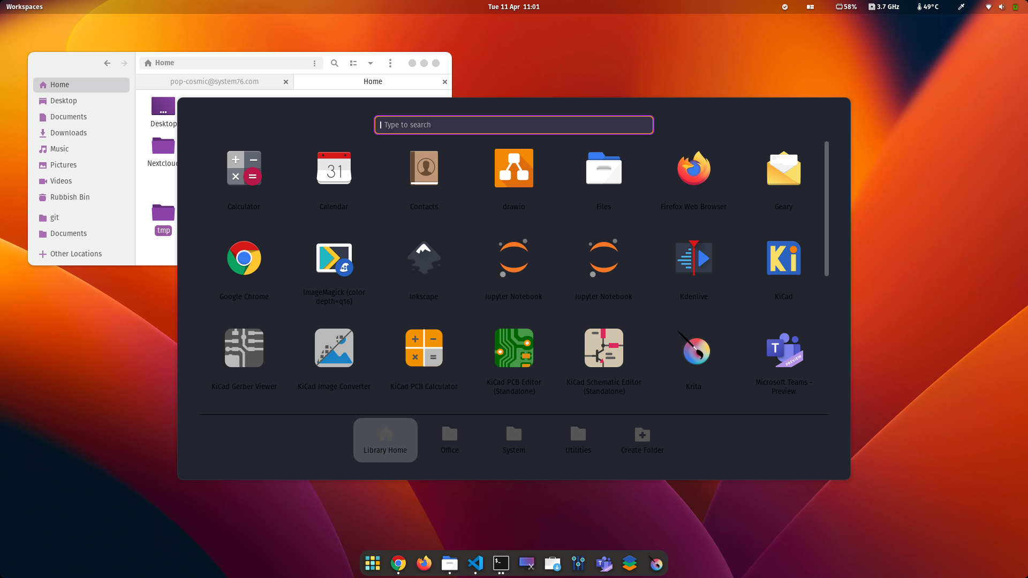This screenshot has height=578, width=1028.
Task: Launch the Geary mail app
Action: [x=783, y=169]
